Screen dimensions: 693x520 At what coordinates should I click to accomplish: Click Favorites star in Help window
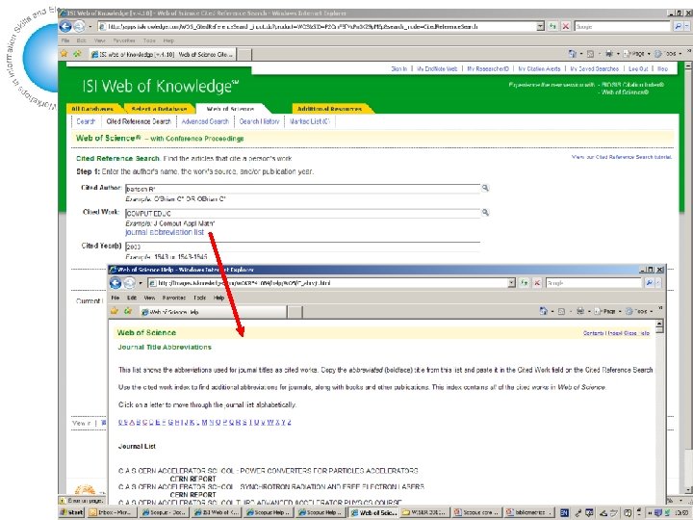click(x=115, y=311)
